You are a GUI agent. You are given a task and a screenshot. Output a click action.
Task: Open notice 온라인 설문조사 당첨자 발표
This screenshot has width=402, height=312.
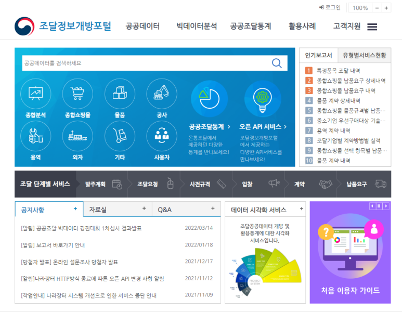69,262
